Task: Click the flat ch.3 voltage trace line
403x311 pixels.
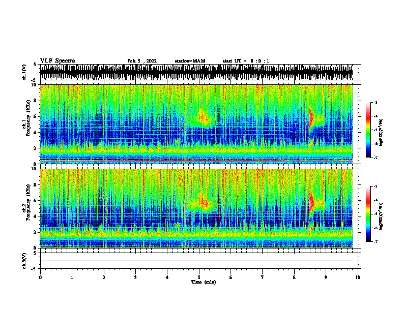Action: 196,261
